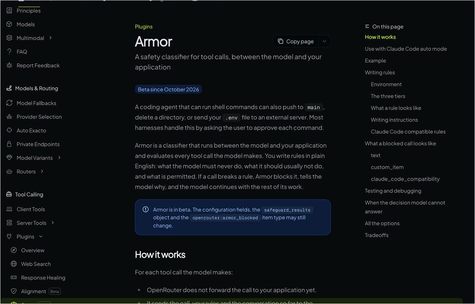This screenshot has width=475, height=304.
Task: Jump to Testing and debugging section
Action: [x=393, y=191]
